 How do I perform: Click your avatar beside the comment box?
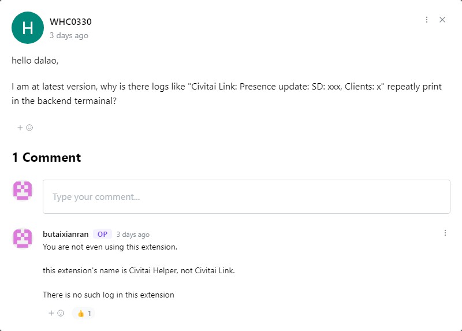point(23,191)
